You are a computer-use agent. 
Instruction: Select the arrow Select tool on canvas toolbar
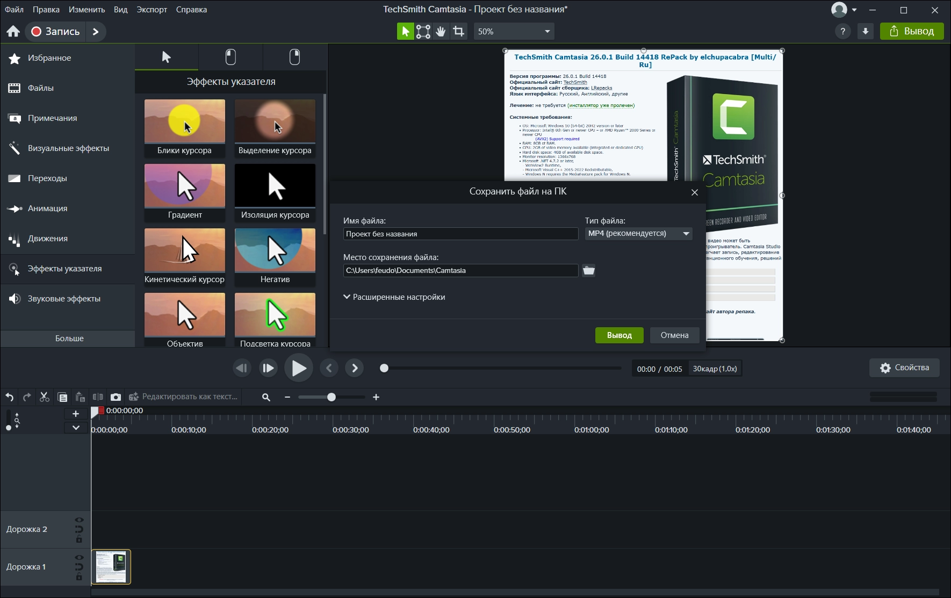(406, 32)
